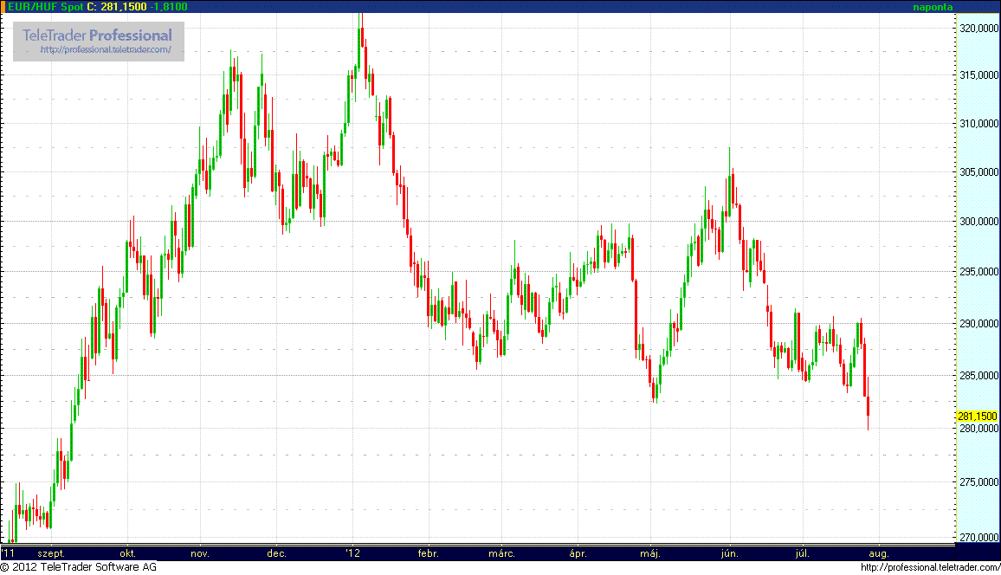The height and width of the screenshot is (575, 1001).
Task: Click the 'szept.' month on time axis
Action: click(51, 552)
